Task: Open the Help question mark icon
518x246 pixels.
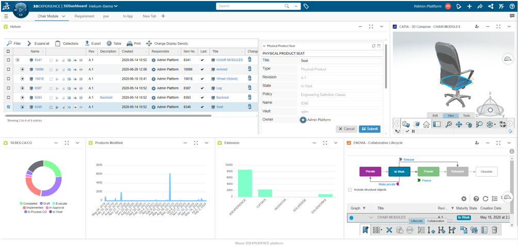Action: pos(512,6)
